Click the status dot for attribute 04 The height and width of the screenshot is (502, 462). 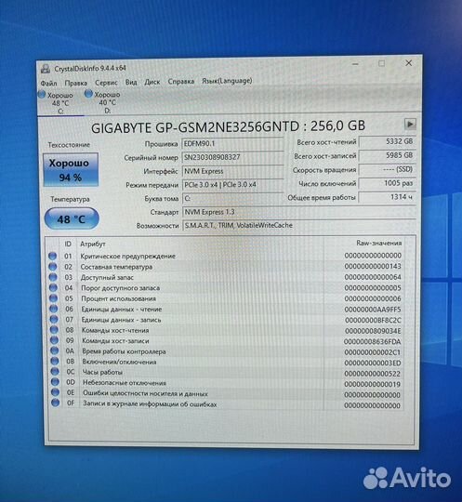click(54, 287)
